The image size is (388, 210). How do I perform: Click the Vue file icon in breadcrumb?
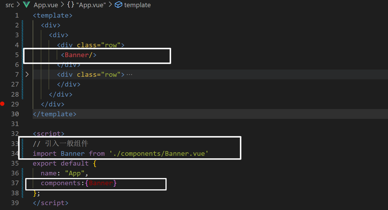[26, 5]
